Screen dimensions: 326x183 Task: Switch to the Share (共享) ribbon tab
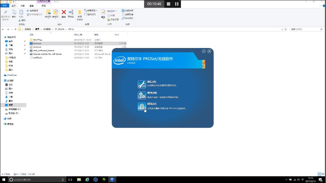tap(22, 6)
